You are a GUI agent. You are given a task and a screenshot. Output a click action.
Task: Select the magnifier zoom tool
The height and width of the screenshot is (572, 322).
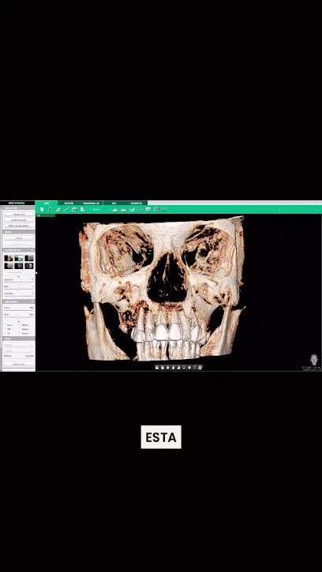tap(50, 209)
